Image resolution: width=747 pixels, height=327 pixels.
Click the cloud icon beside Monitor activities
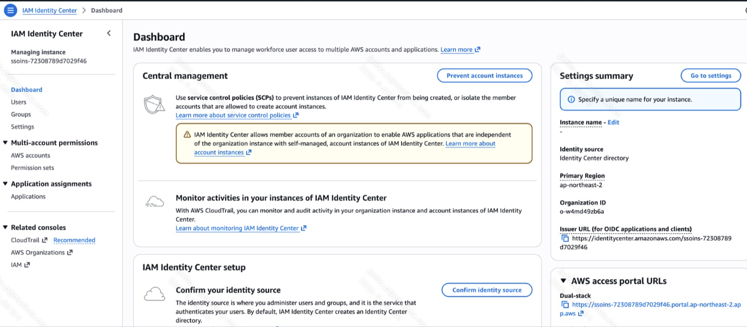[x=154, y=202]
